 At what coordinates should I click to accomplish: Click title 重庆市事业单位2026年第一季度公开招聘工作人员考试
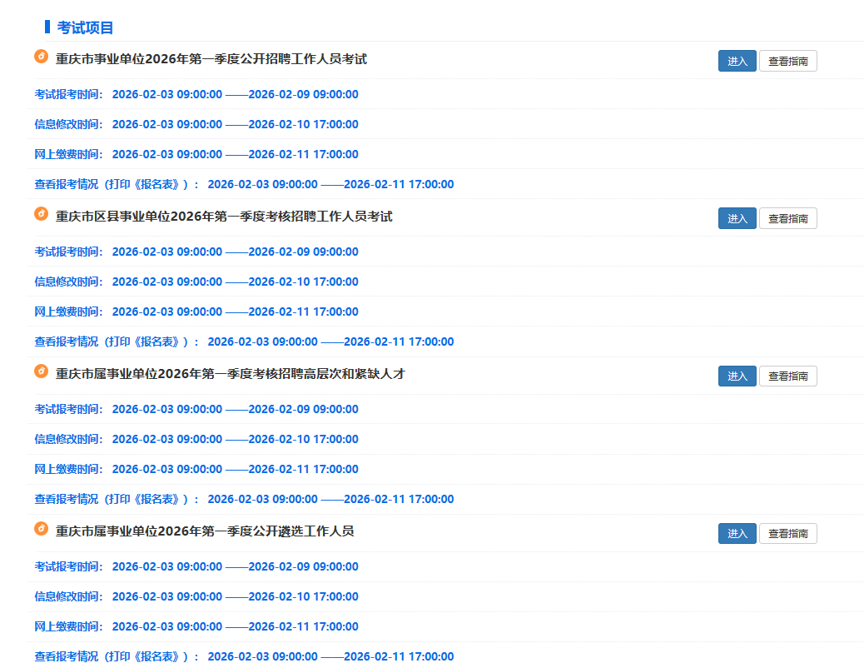click(211, 59)
